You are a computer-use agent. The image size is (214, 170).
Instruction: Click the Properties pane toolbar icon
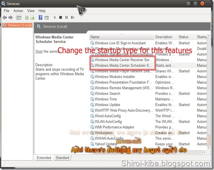pyautogui.click(x=47, y=18)
